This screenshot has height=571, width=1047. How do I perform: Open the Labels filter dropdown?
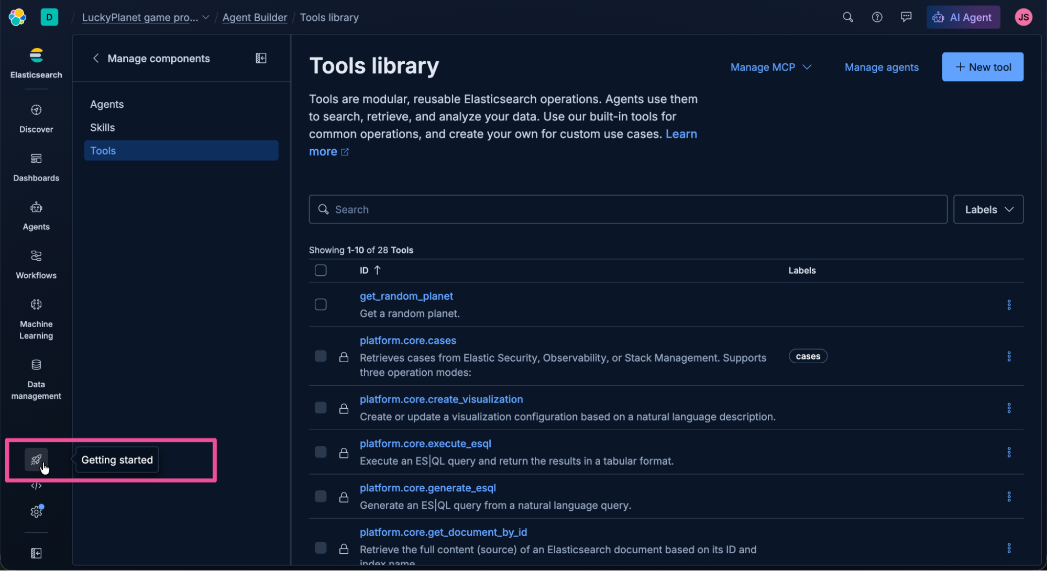pos(988,209)
